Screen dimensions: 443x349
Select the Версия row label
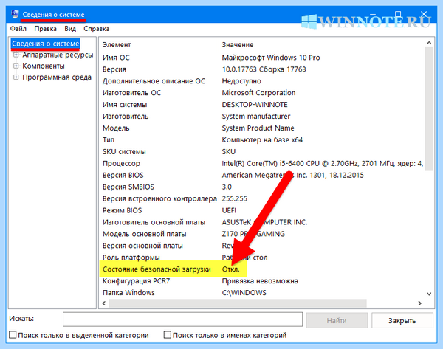(114, 69)
